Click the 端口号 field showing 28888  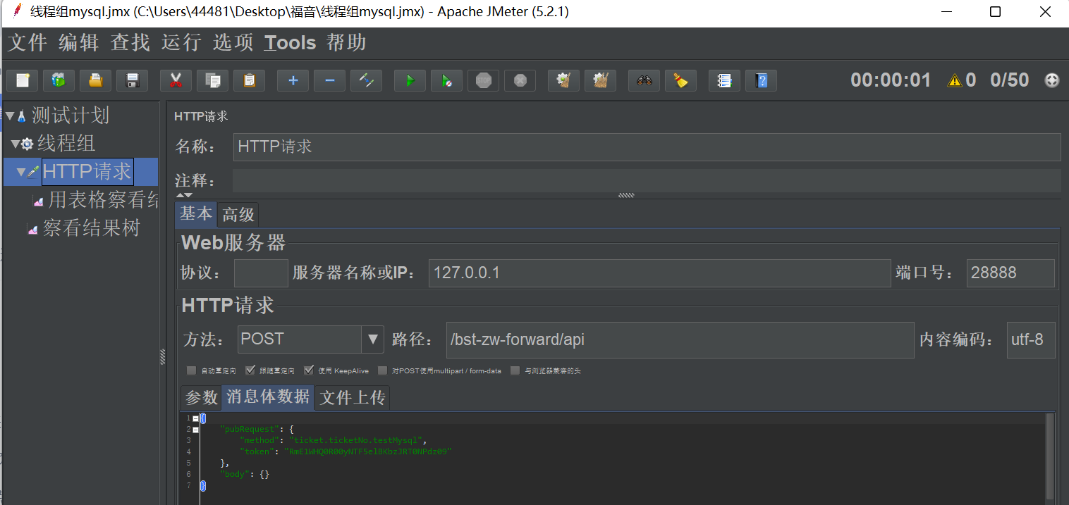coord(1010,273)
